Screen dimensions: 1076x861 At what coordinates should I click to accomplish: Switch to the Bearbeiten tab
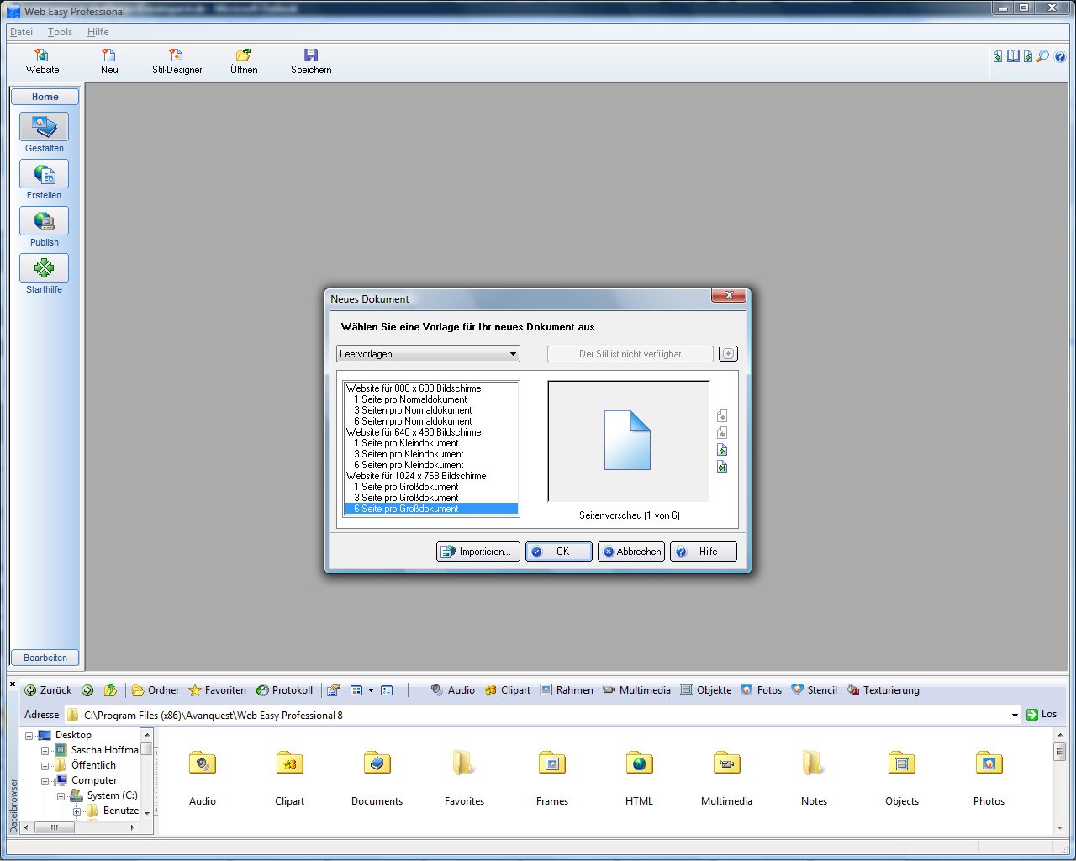(x=44, y=657)
